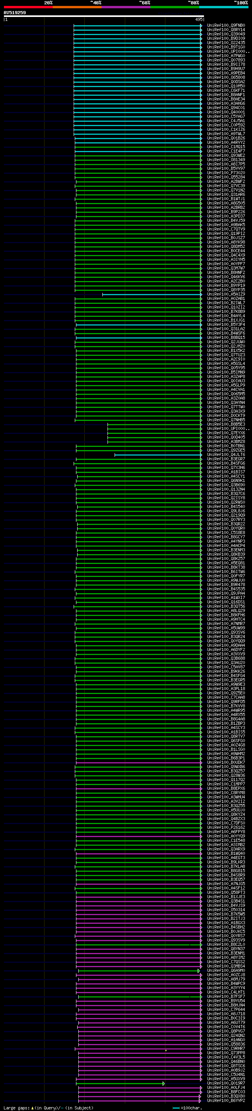Click the UniRef100_Q4JLT6 label

click(226, 454)
